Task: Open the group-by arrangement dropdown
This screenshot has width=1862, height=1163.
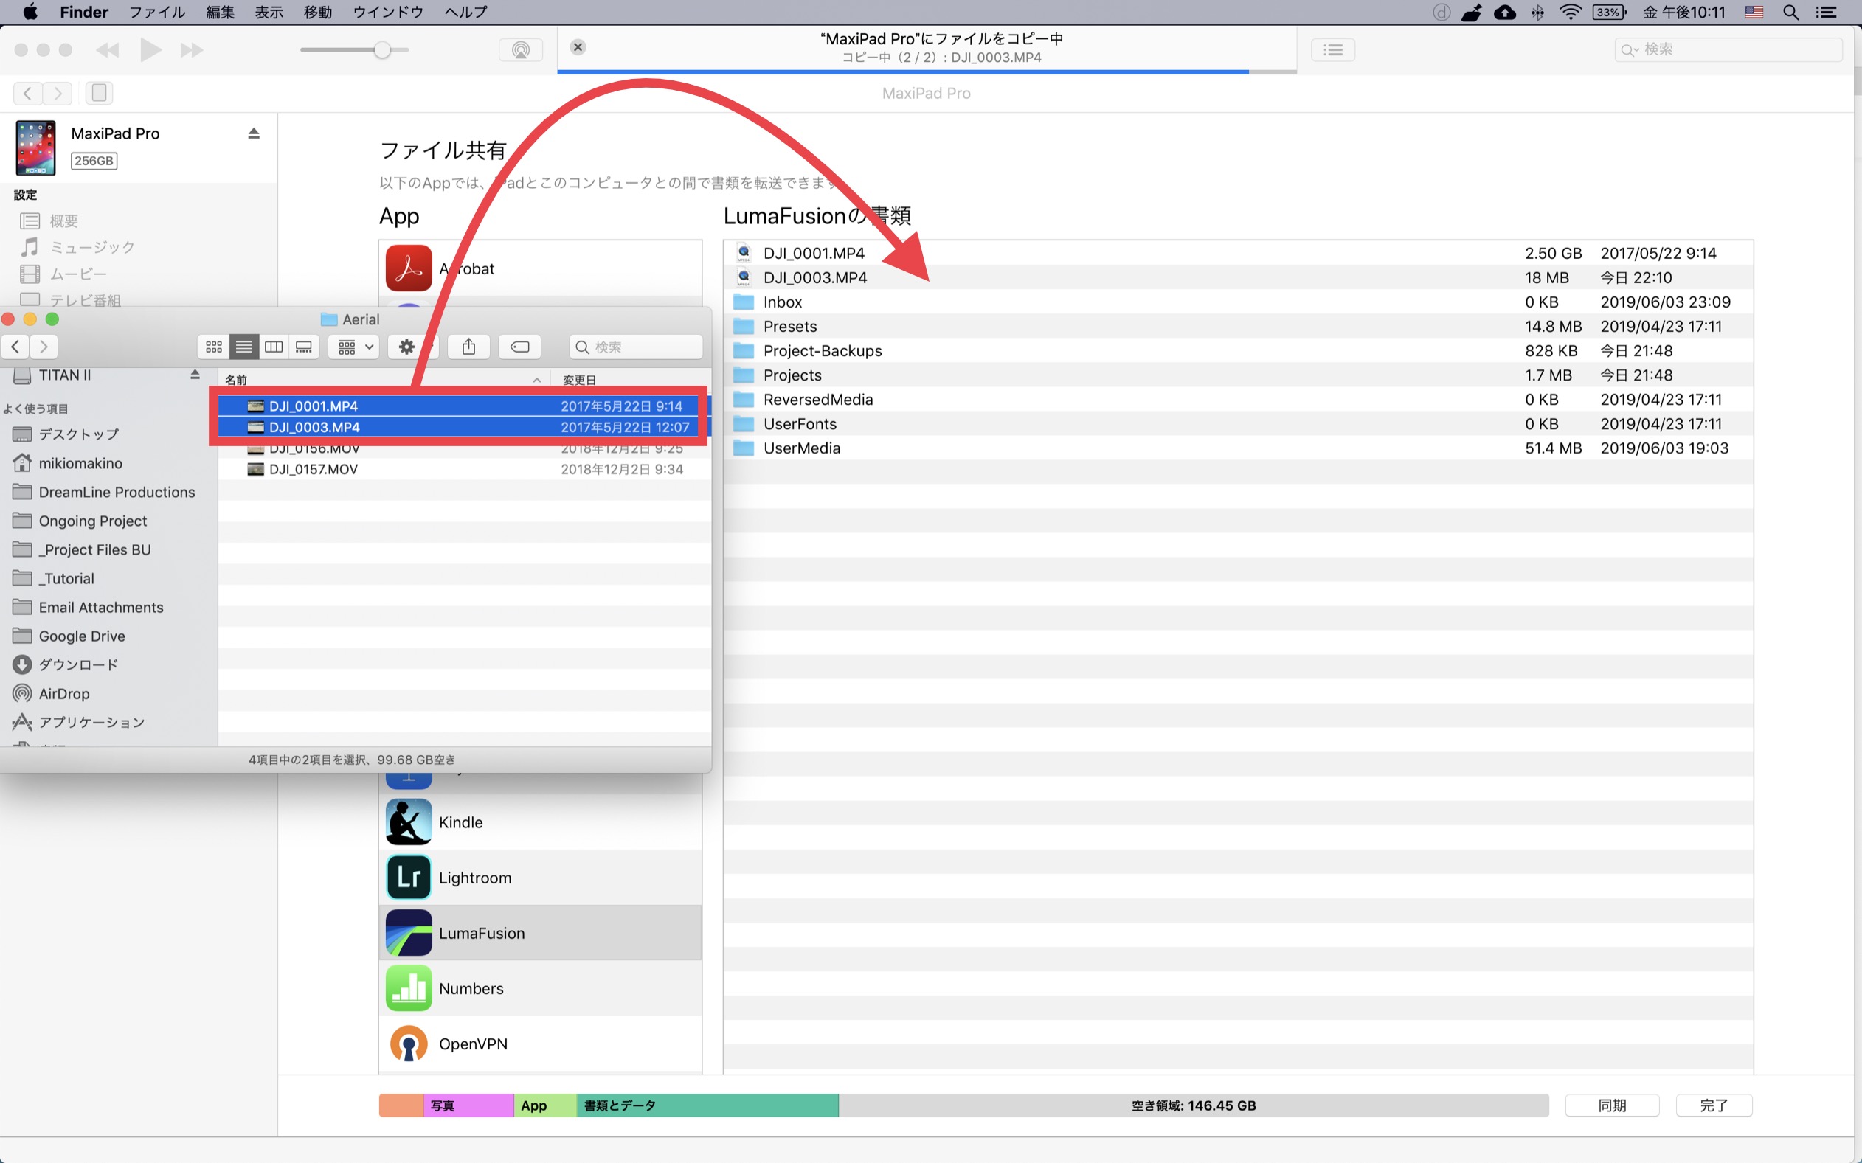Action: (355, 347)
